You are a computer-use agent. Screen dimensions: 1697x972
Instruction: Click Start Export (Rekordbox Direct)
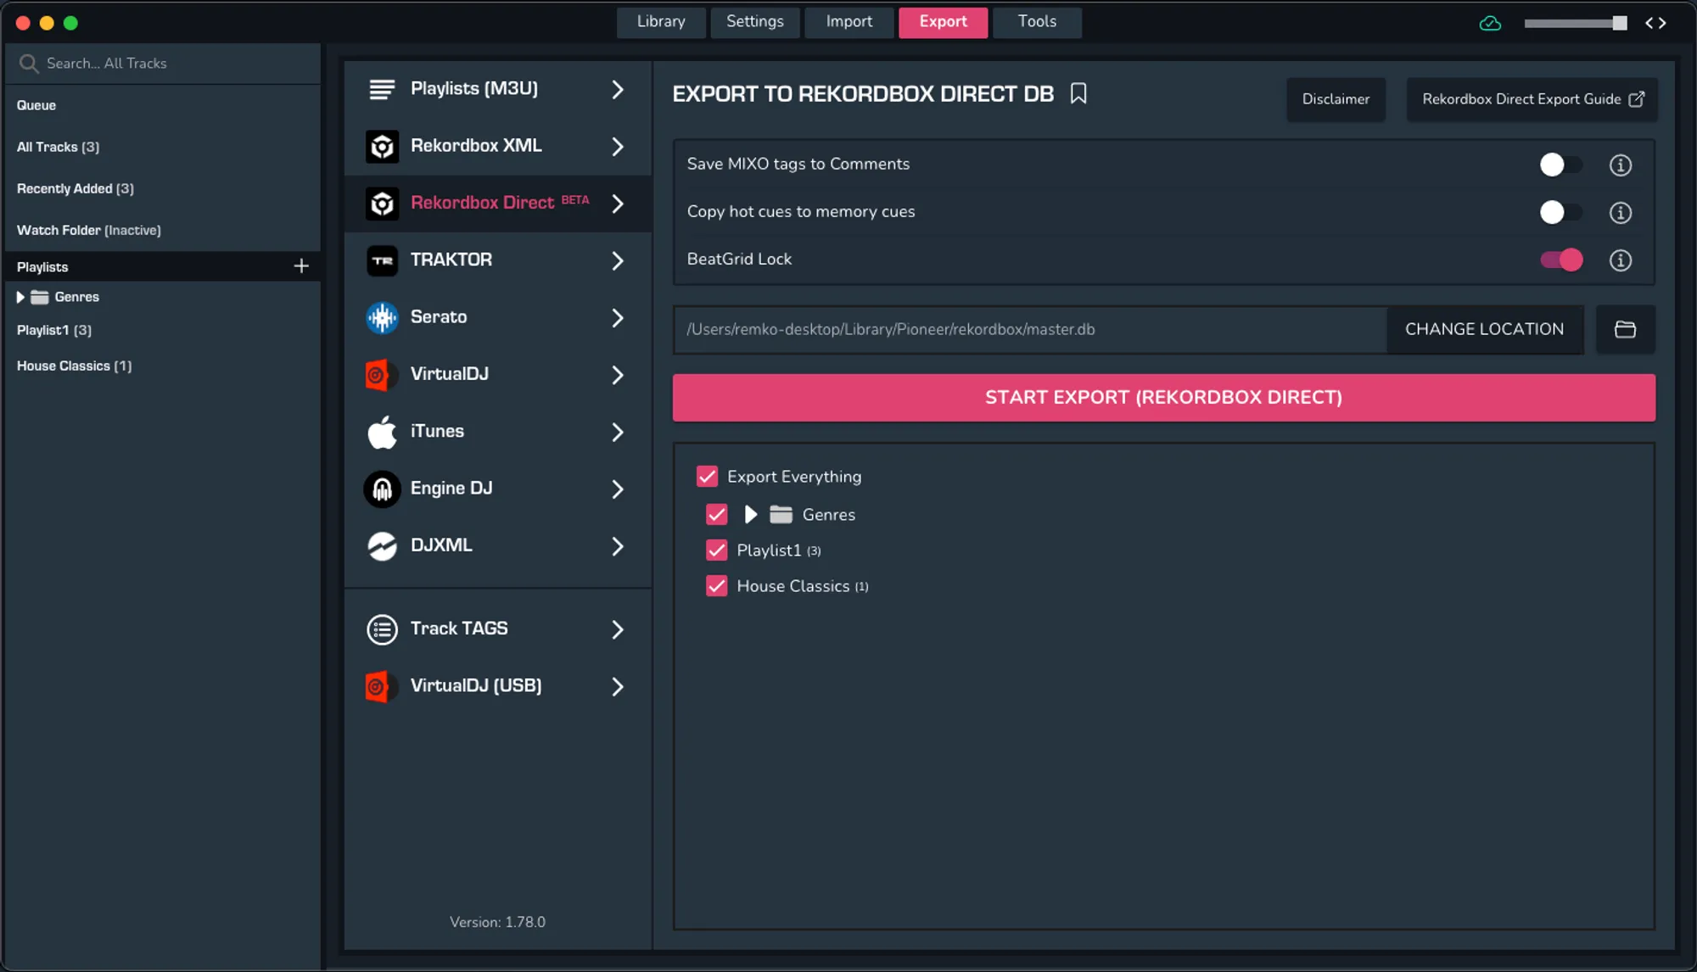click(1162, 397)
